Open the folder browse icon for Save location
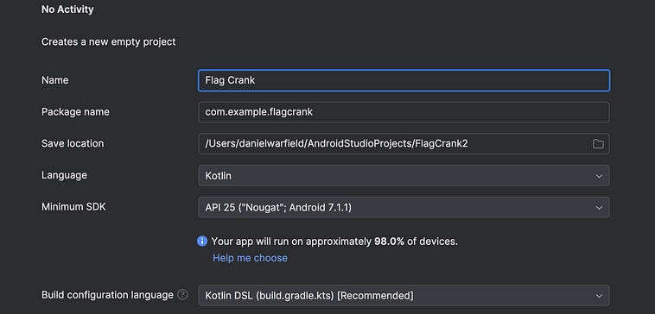This screenshot has height=314, width=655. click(x=598, y=144)
